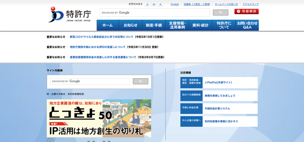Click the 文字の大きさ label
This screenshot has width=304, height=142.
click(x=136, y=4)
